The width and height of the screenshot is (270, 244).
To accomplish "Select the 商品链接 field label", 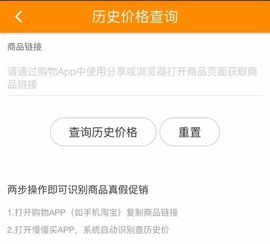I will (x=24, y=47).
